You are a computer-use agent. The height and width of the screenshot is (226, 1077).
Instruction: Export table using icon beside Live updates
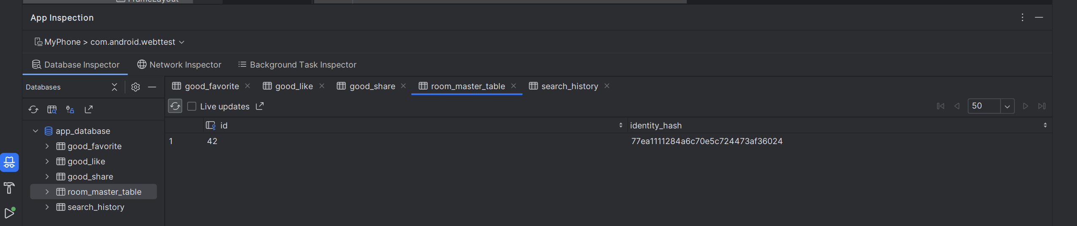pos(260,106)
